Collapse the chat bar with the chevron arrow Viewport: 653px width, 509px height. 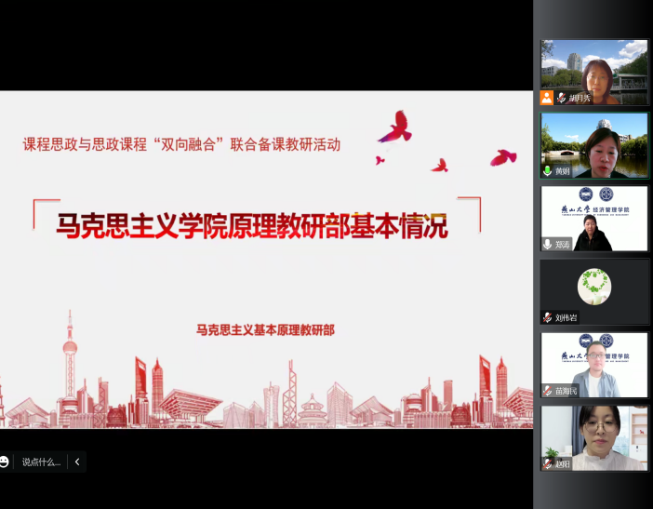coord(77,462)
